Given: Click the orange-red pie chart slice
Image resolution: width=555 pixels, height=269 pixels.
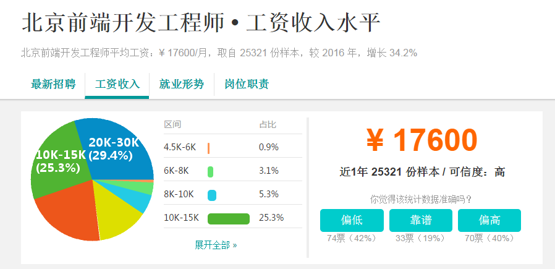Looking at the screenshot, I should tap(68, 213).
